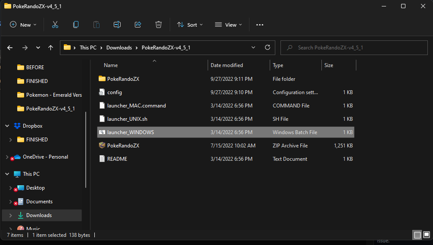433x245 pixels.
Task: Click the launcher_UNIX.sh file icon
Action: point(102,119)
